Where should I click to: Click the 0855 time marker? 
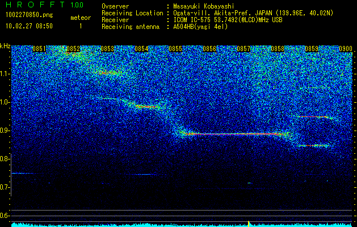[x=175, y=49]
